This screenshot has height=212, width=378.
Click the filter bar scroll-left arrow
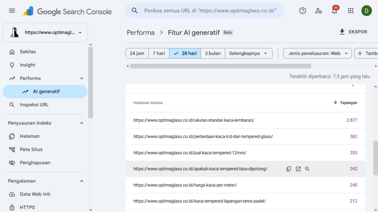coord(128,66)
